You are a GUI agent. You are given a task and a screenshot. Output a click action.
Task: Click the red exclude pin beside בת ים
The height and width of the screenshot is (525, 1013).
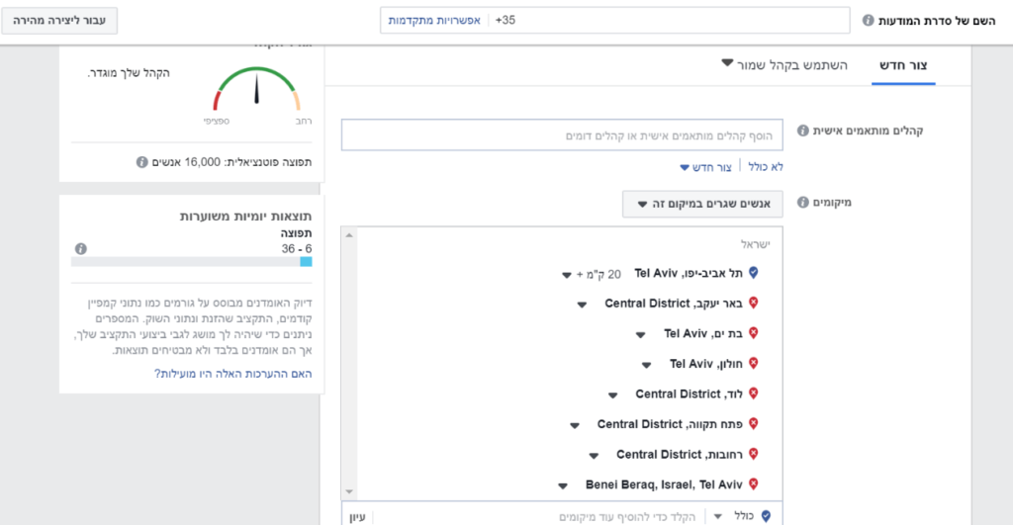click(x=753, y=333)
